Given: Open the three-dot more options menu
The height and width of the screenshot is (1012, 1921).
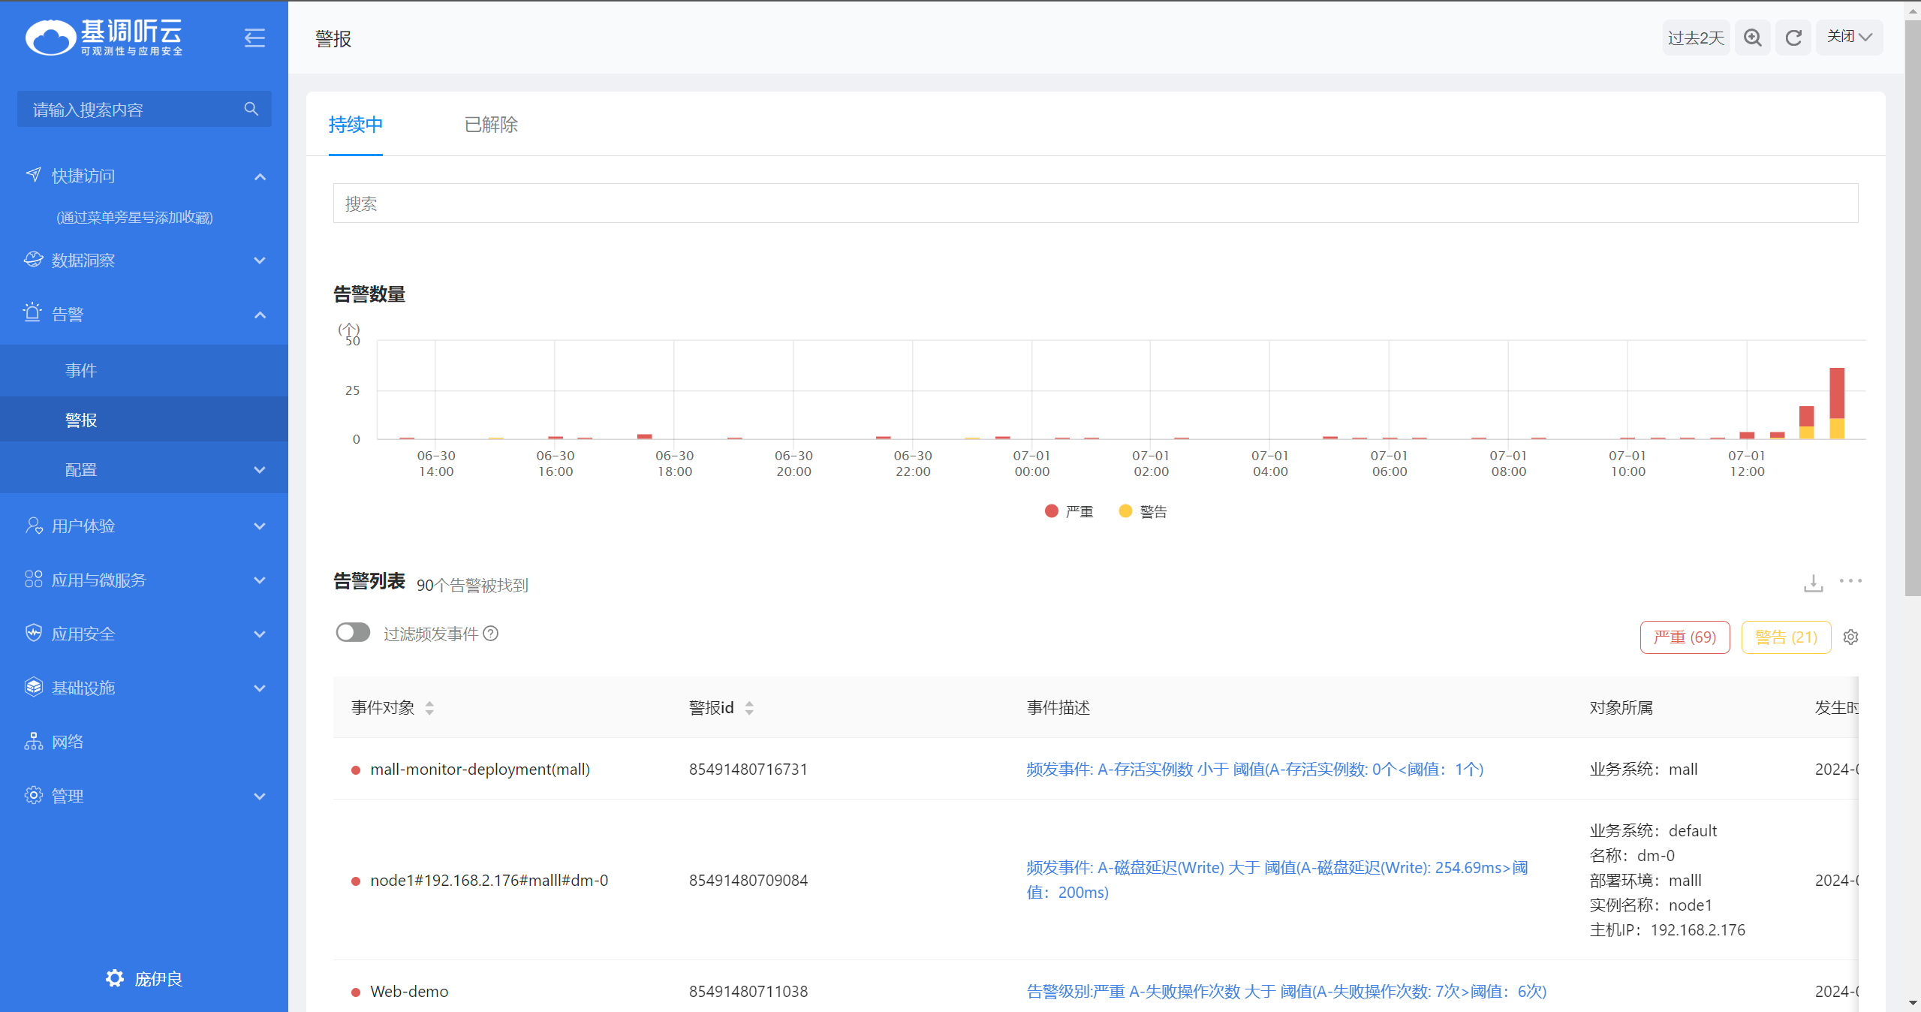Looking at the screenshot, I should click(x=1850, y=581).
